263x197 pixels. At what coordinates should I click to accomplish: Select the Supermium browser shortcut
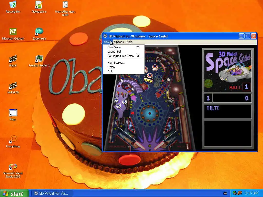click(39, 34)
